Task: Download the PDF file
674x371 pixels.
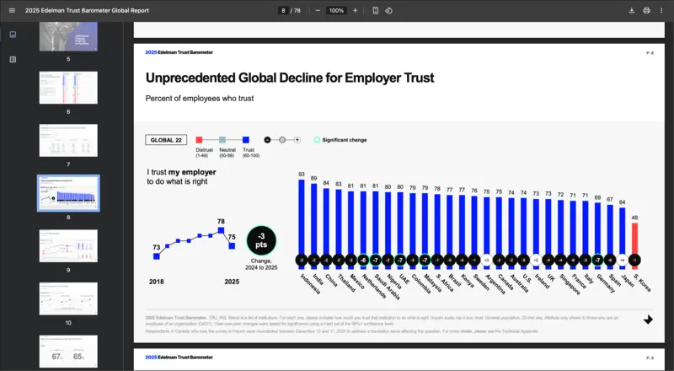Action: point(631,10)
